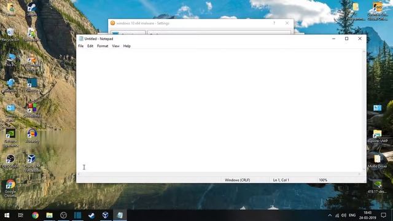Select the user folder icon at top-left desktop
Image resolution: width=393 pixels, height=221 pixels.
pyautogui.click(x=10, y=10)
